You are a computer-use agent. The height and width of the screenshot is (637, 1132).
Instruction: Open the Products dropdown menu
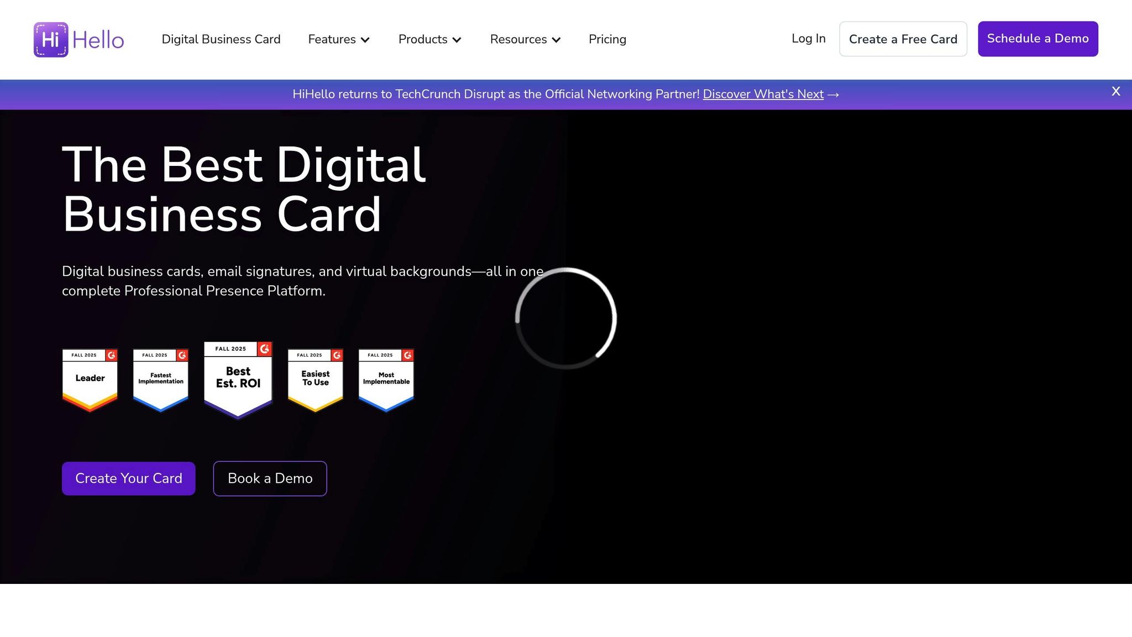click(x=429, y=39)
